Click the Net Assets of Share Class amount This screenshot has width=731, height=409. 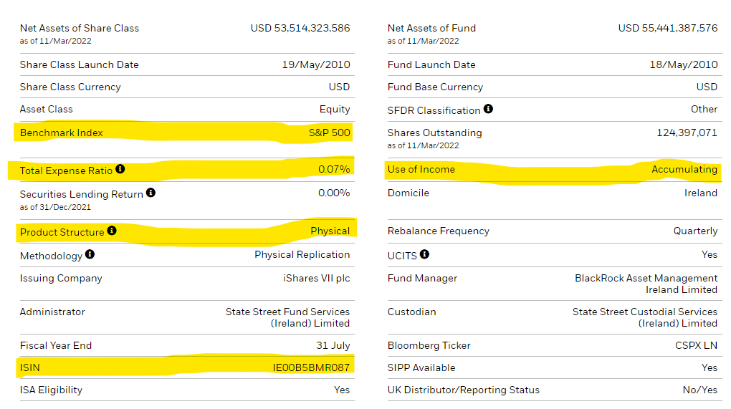click(300, 28)
